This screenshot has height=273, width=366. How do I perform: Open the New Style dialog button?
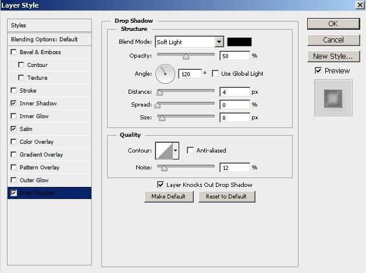[x=333, y=56]
